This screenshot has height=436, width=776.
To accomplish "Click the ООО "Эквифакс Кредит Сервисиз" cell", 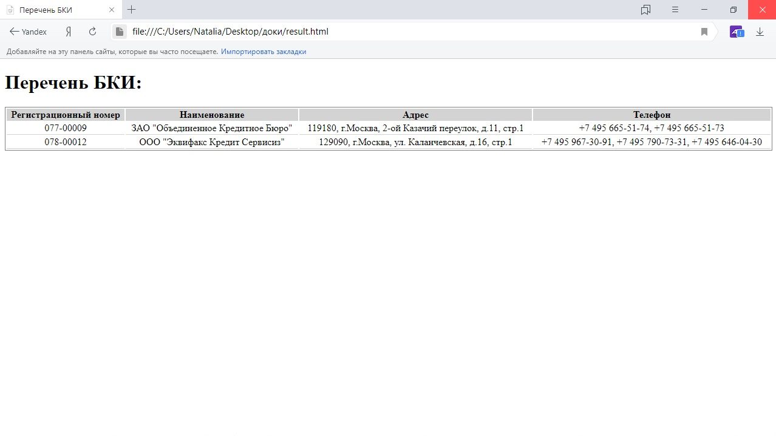I will tap(211, 142).
